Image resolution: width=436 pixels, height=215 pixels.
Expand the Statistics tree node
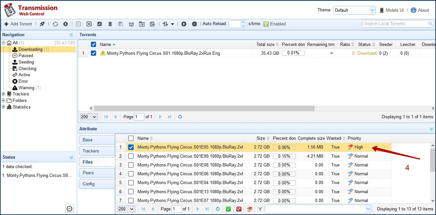(3, 107)
